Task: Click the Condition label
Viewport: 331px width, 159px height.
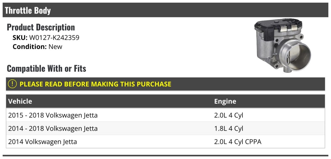Action: click(x=30, y=47)
